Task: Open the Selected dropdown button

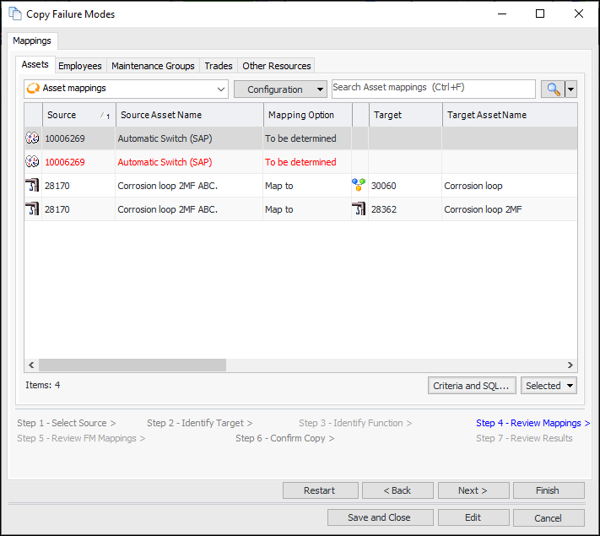Action: click(x=549, y=386)
